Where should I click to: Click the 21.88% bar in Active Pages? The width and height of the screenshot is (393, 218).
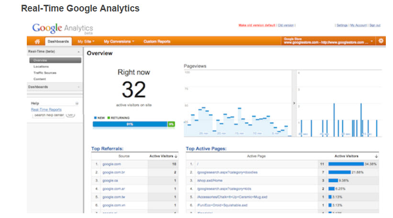click(339, 173)
